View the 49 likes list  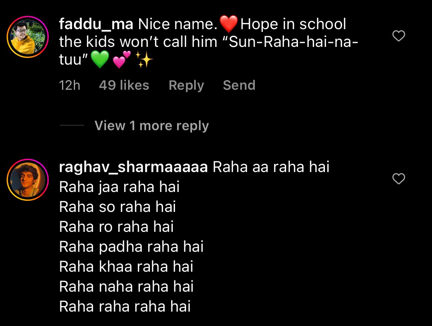(x=124, y=85)
